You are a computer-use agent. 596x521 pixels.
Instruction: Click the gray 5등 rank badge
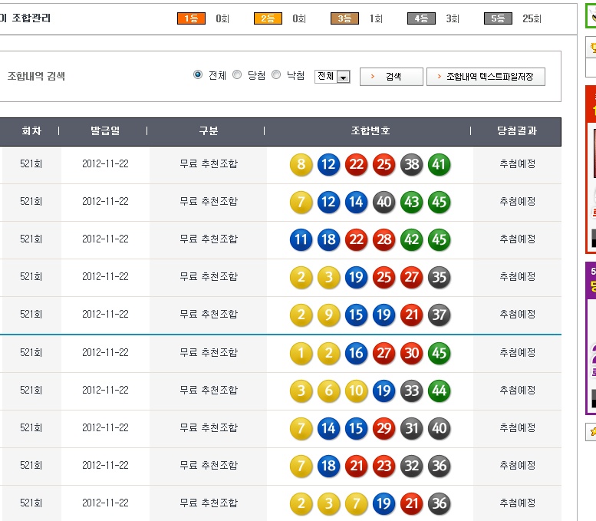point(498,18)
